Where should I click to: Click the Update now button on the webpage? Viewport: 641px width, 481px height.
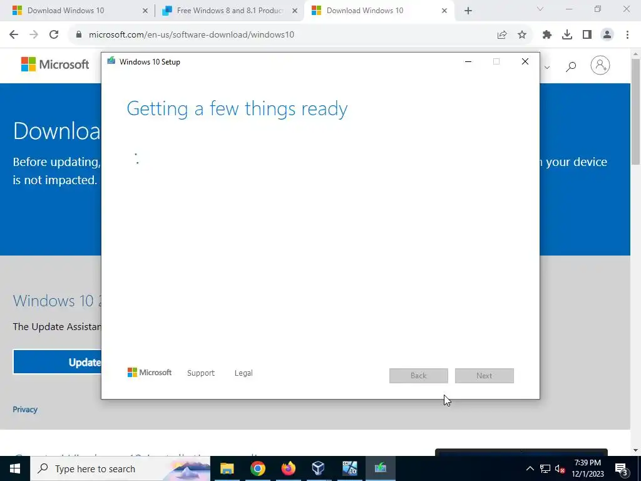point(57,362)
